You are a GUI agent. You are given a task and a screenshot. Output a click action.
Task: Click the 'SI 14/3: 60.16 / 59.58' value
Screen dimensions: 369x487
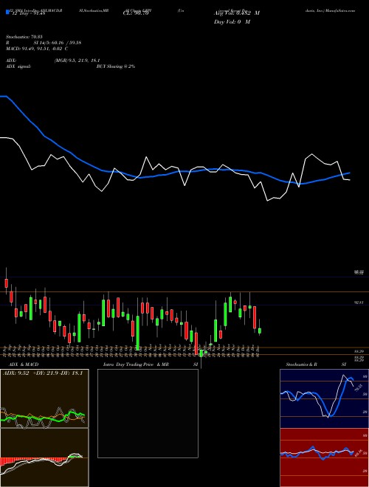(58, 43)
